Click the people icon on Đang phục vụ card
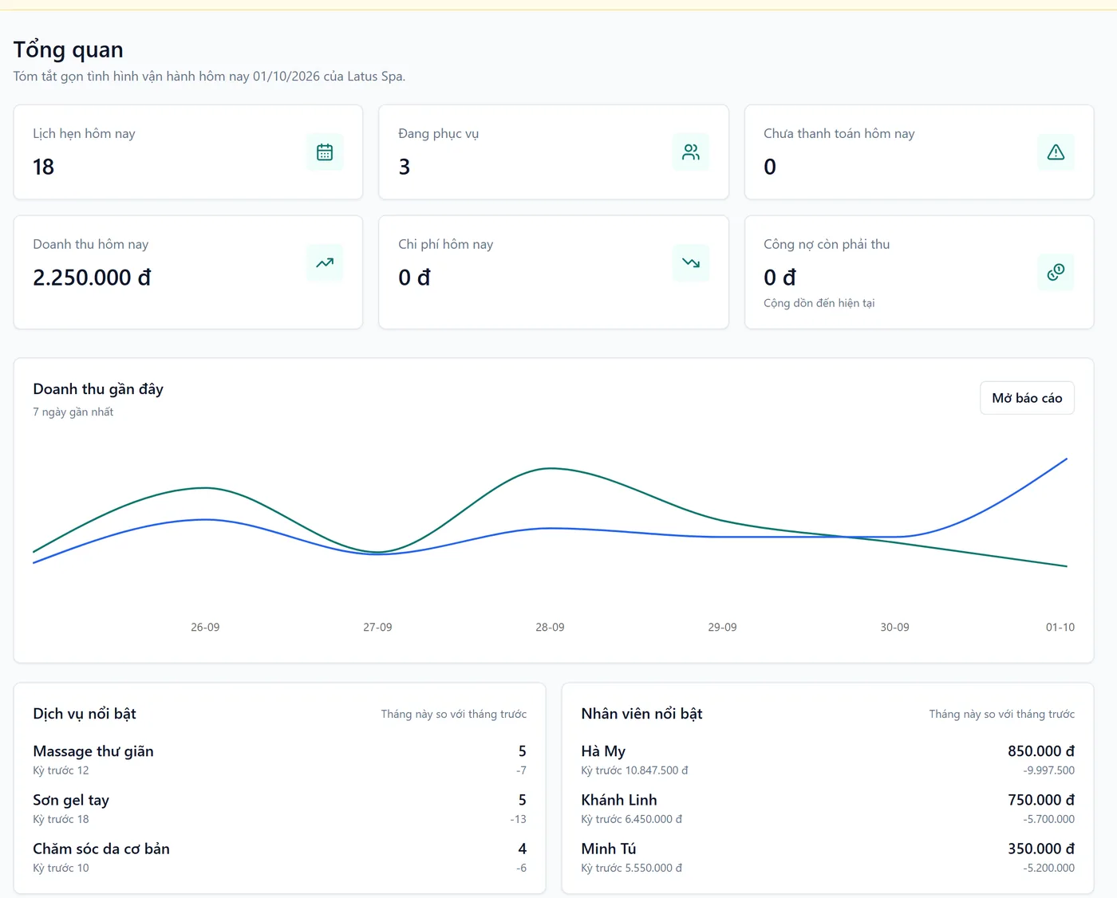Viewport: 1117px width, 898px height. (x=691, y=152)
